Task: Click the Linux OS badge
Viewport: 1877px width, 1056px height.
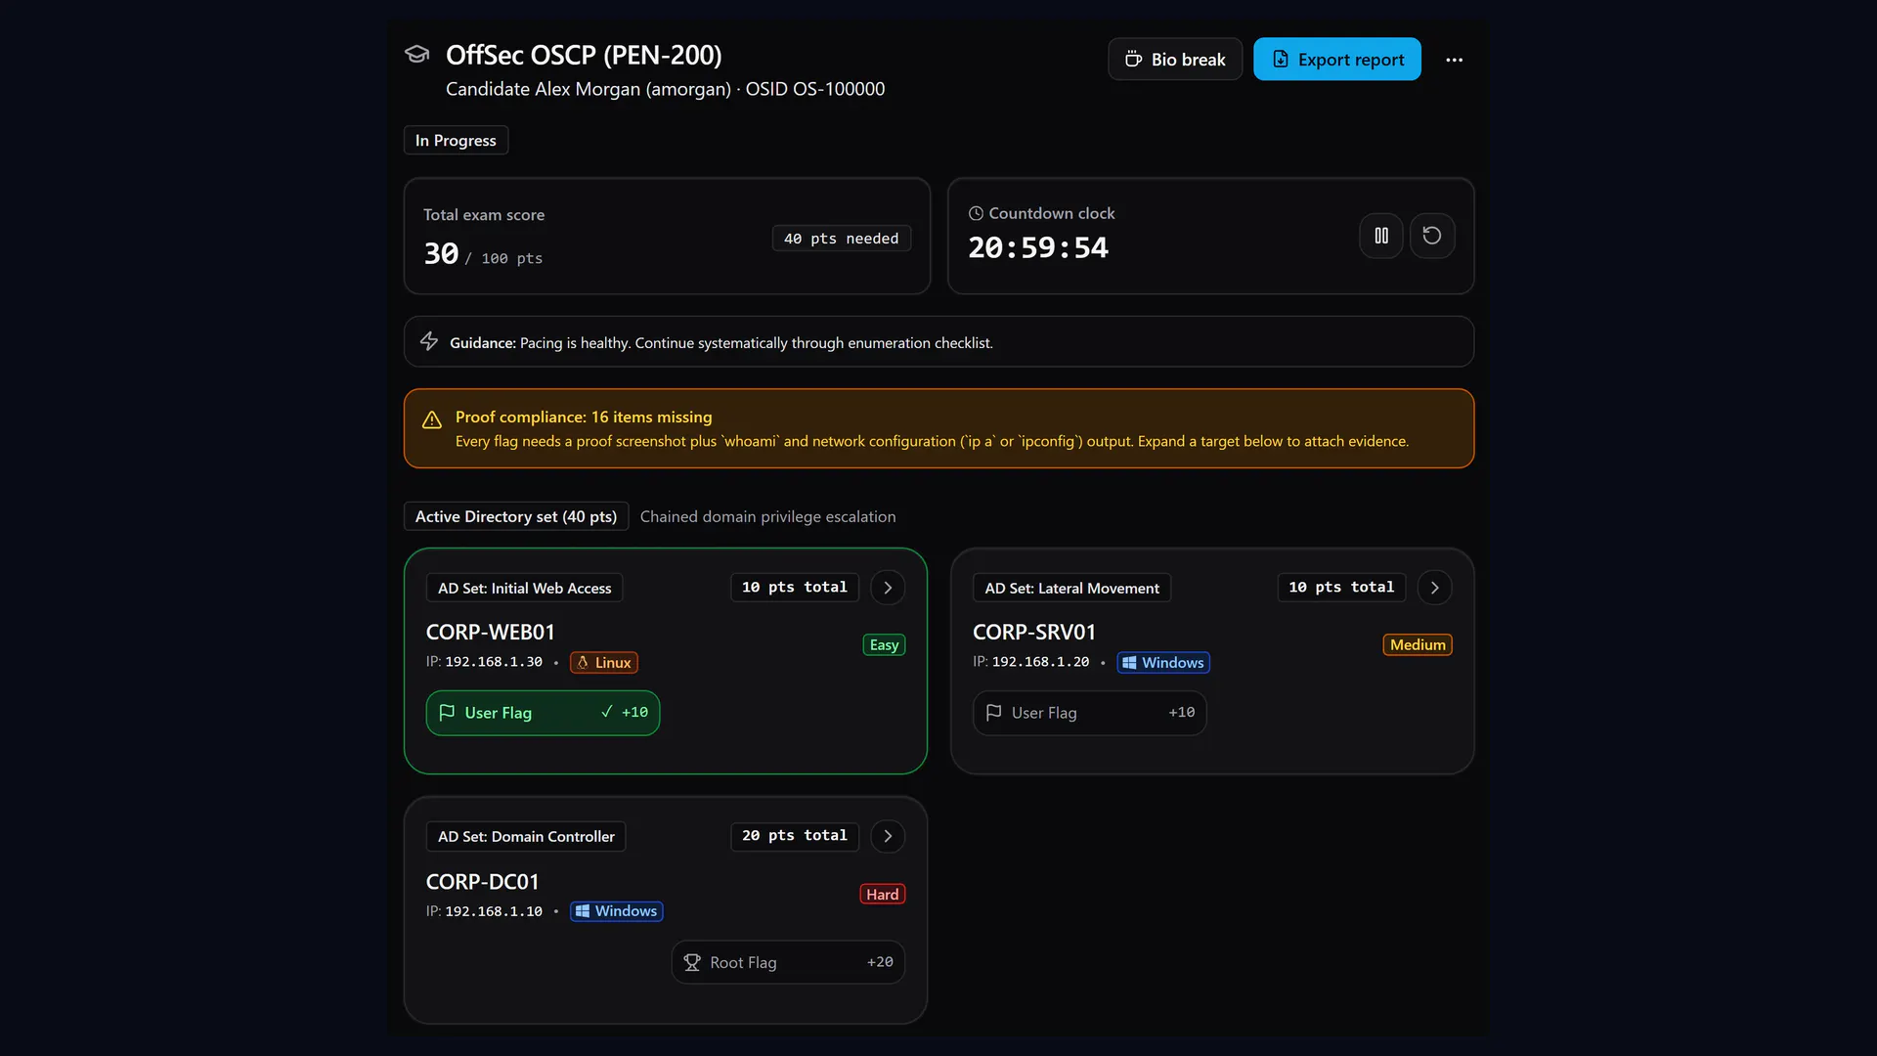Action: coord(604,663)
